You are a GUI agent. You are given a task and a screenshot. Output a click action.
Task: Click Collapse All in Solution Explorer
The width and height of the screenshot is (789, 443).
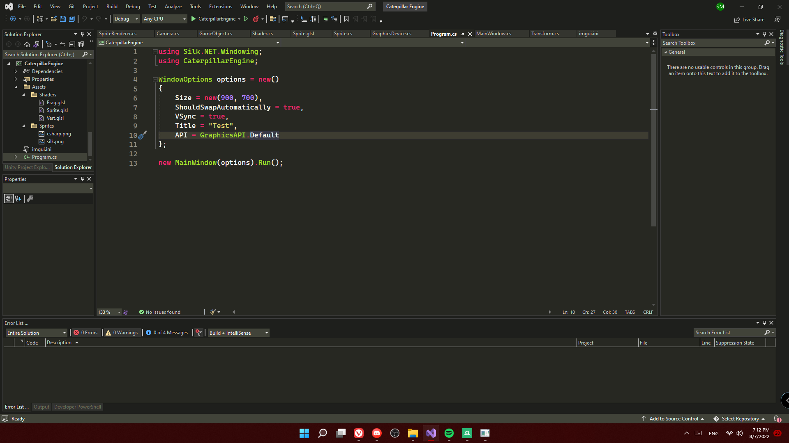click(72, 44)
